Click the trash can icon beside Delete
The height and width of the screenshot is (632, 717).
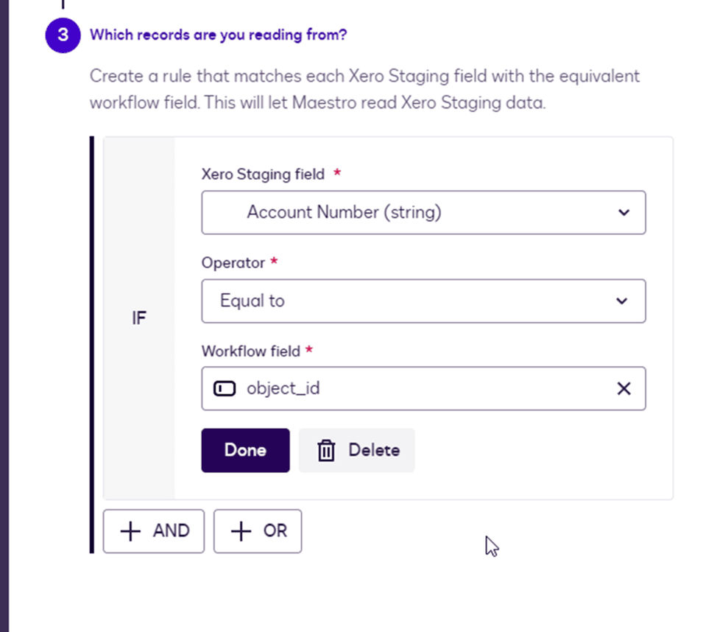click(325, 450)
